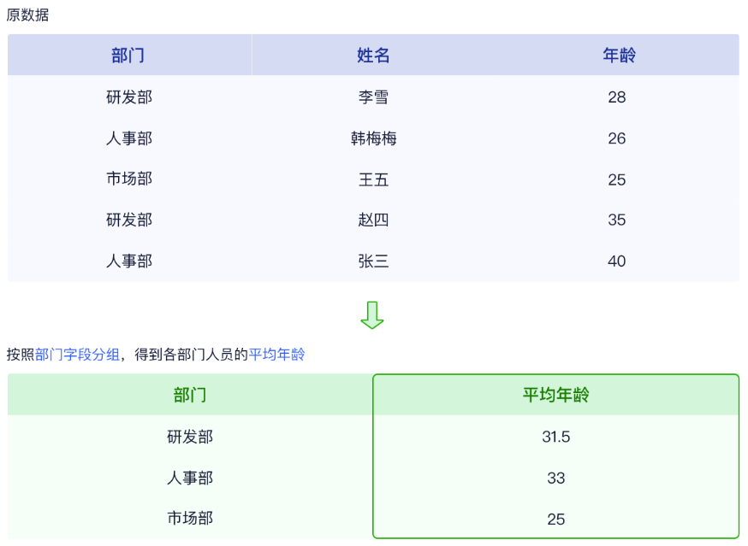Viewport: 748px width, 546px height.
Task: Click the 赵四 name cell
Action: [373, 220]
